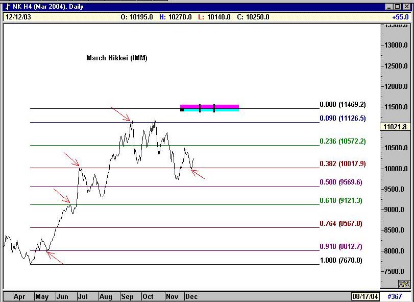
Task: Minimize the NK H4 chart window
Action: [389, 7]
